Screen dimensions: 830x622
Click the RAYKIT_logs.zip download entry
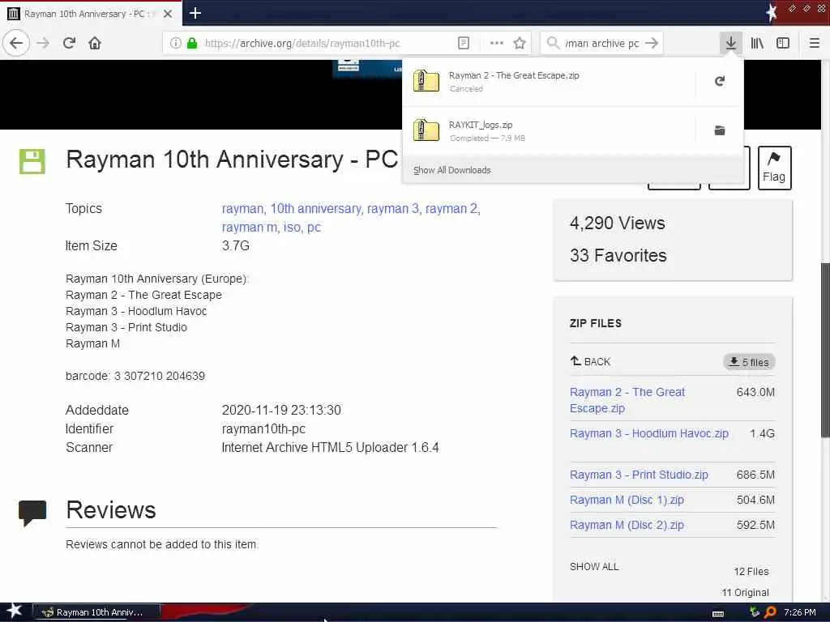tap(549, 130)
